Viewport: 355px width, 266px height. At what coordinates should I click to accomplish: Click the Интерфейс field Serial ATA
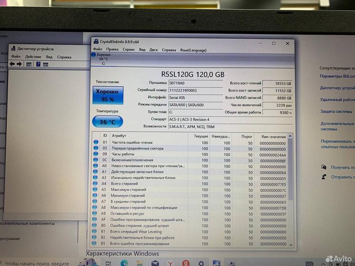(196, 98)
